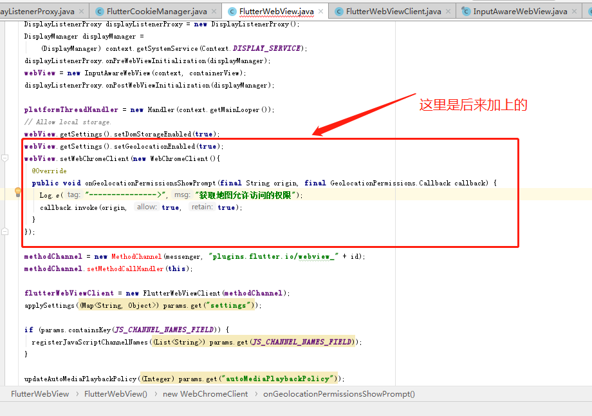Viewport: 592px width, 416px height.
Task: Close the FlutterCookieManager.java tab
Action: click(214, 12)
